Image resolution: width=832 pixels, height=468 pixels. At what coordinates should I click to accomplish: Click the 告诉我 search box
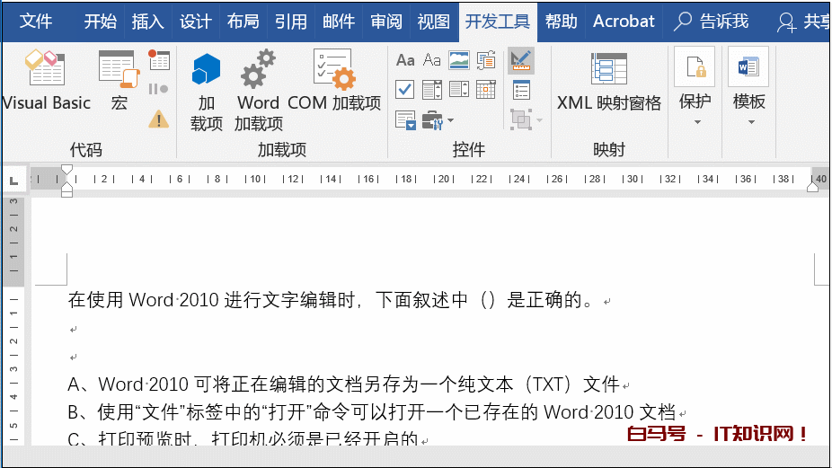(x=713, y=22)
